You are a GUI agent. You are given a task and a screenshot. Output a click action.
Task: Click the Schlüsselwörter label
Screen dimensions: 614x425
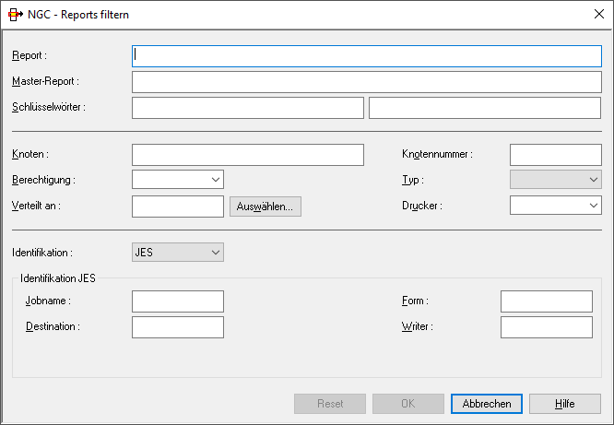click(x=49, y=107)
